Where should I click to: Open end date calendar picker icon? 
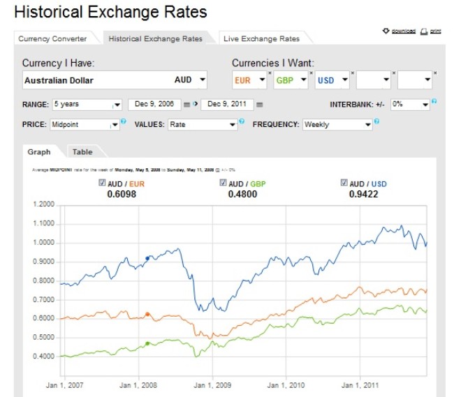(x=259, y=105)
